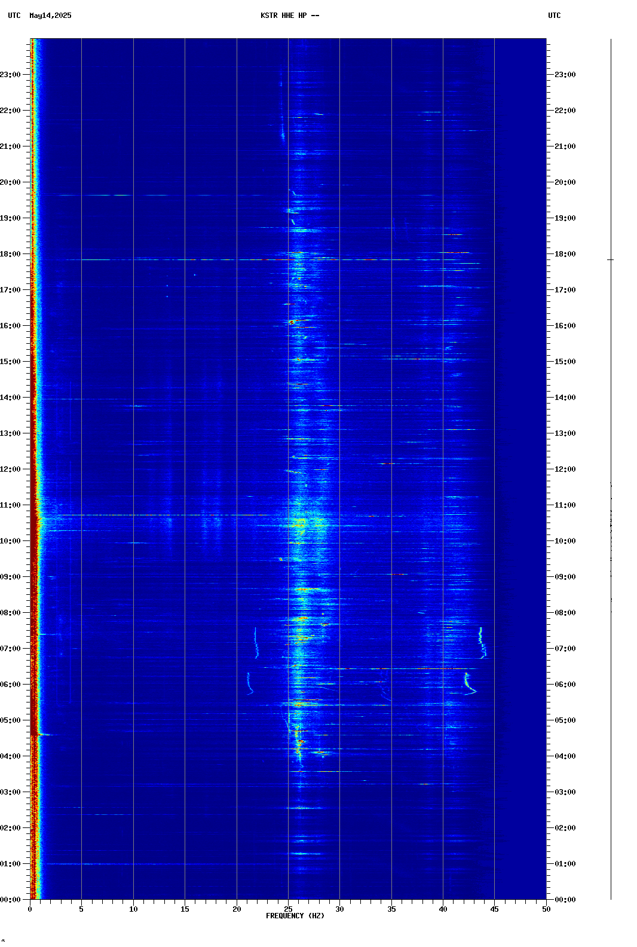
Task: Select 16:00 on the right time axis
Action: pos(565,326)
